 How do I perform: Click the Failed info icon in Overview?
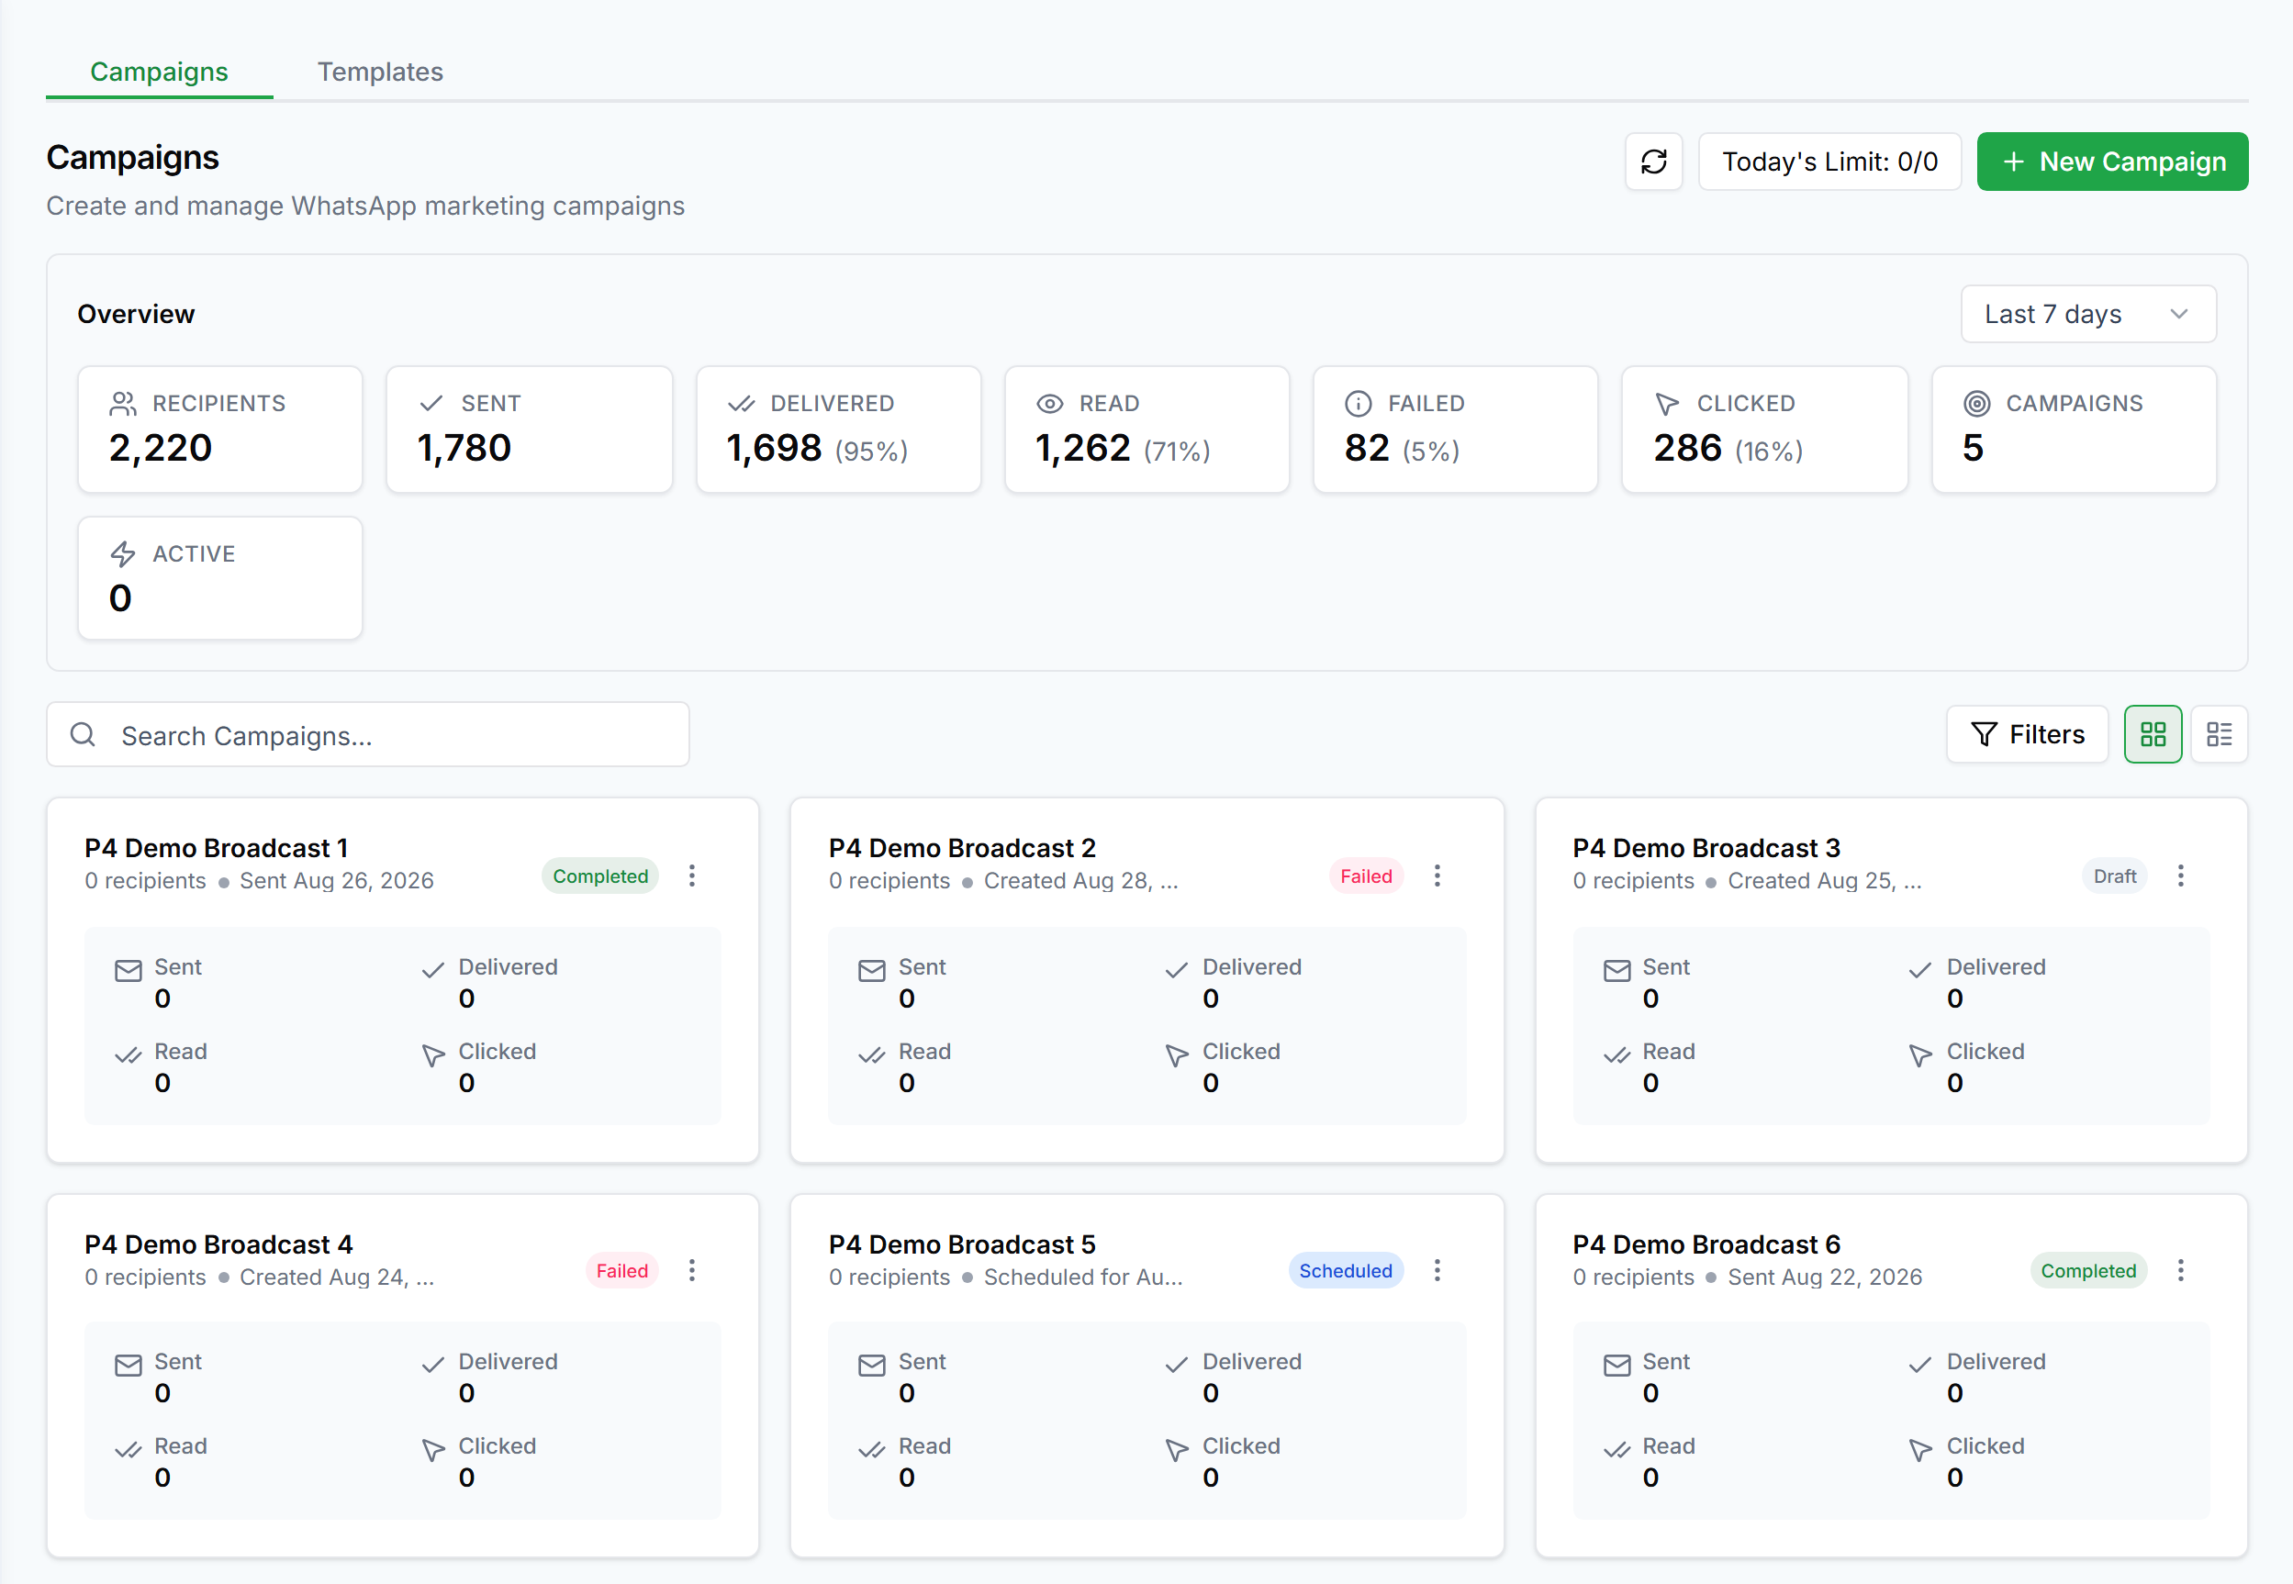[x=1358, y=403]
